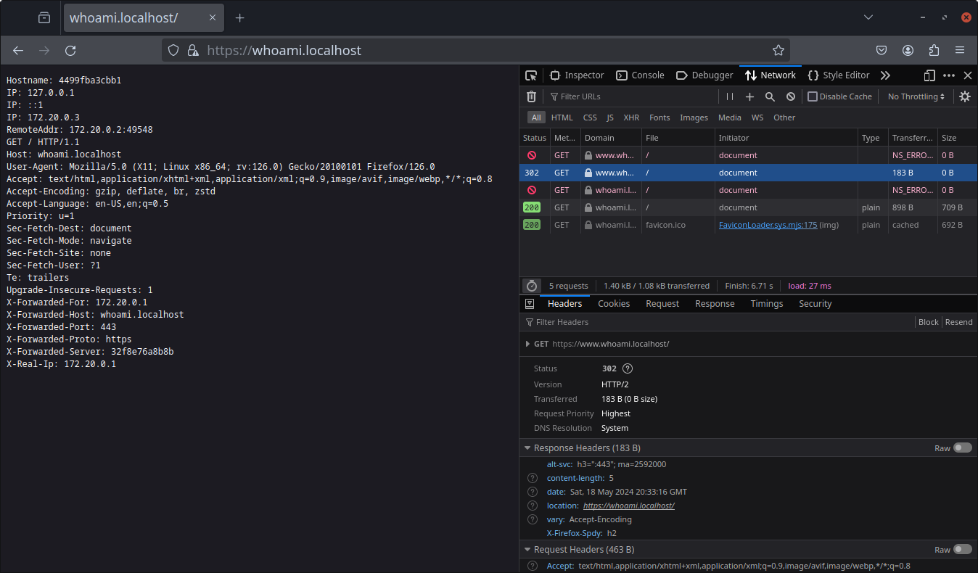This screenshot has width=978, height=573.
Task: Filter requests by Fonts
Action: [659, 118]
